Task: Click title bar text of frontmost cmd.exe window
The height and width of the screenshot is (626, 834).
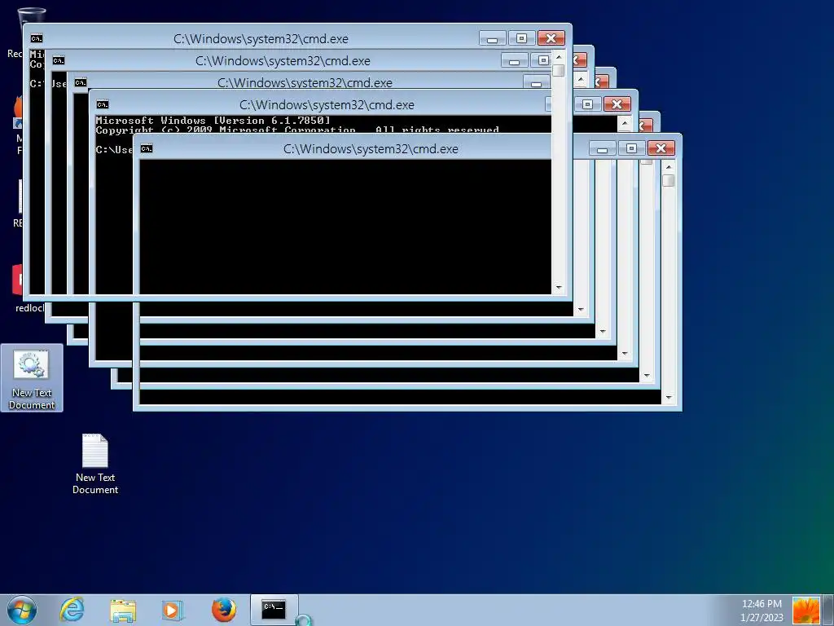Action: tap(371, 148)
